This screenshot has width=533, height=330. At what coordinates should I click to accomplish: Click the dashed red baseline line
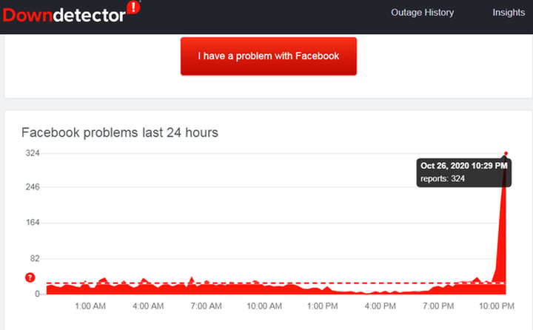(x=222, y=283)
